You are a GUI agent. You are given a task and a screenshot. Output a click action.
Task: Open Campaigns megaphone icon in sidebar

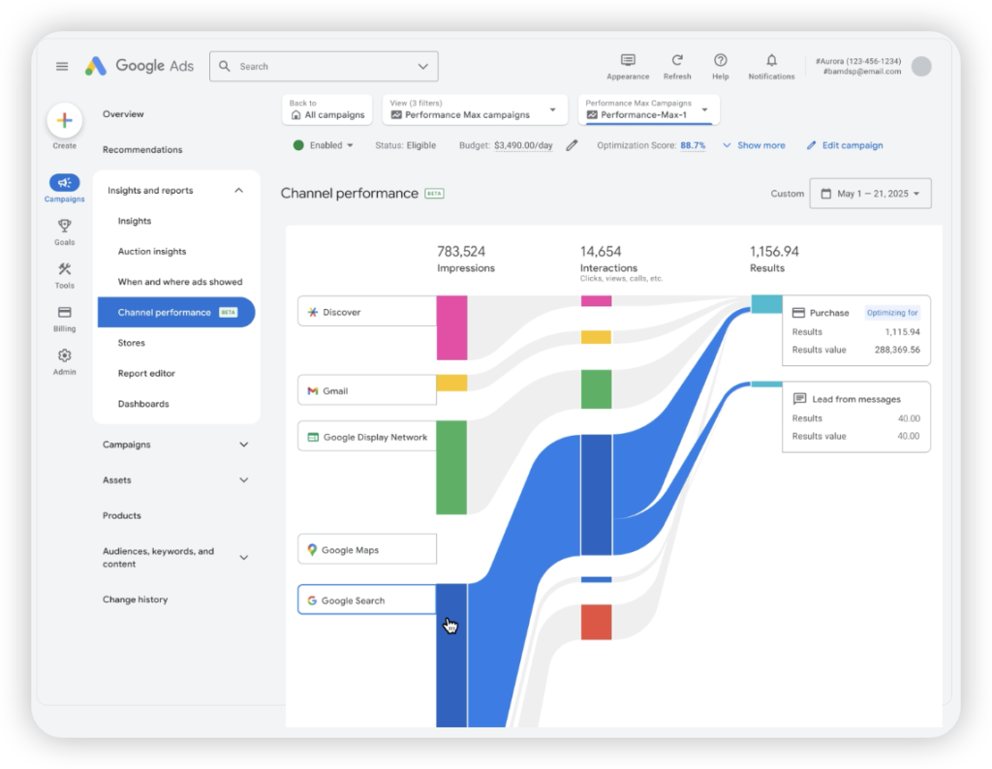[x=65, y=183]
